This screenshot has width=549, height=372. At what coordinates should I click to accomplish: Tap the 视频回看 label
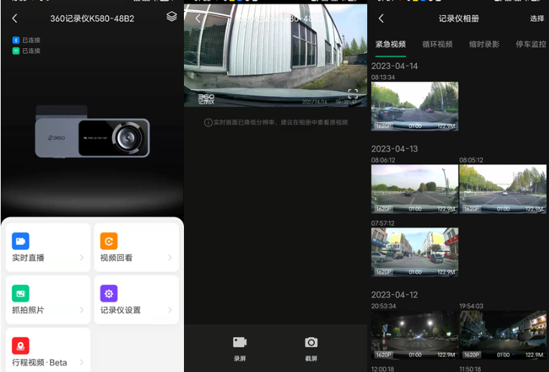click(x=116, y=258)
